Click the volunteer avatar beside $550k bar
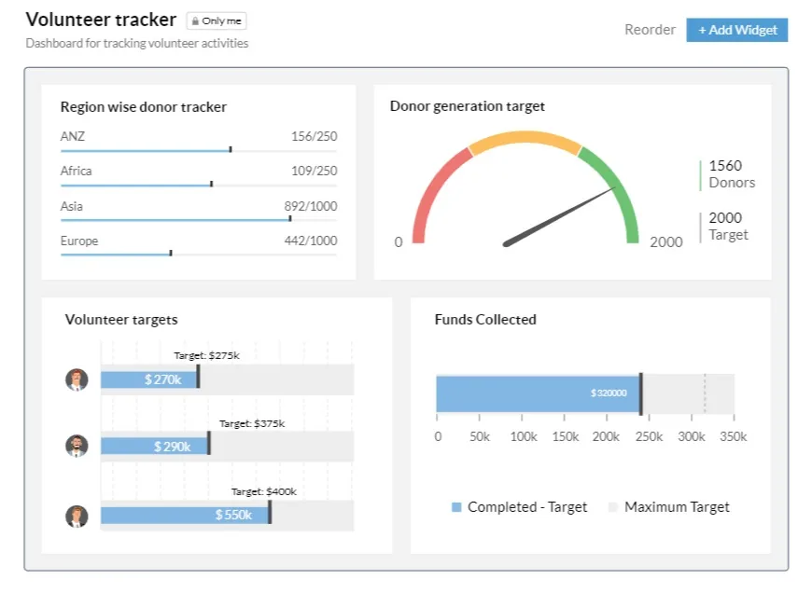The width and height of the screenshot is (812, 593). [77, 516]
